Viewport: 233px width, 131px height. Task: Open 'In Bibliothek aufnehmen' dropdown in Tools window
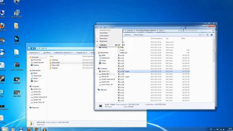63,53
